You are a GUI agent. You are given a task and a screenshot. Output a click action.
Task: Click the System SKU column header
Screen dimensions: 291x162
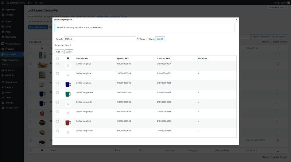pyautogui.click(x=123, y=58)
